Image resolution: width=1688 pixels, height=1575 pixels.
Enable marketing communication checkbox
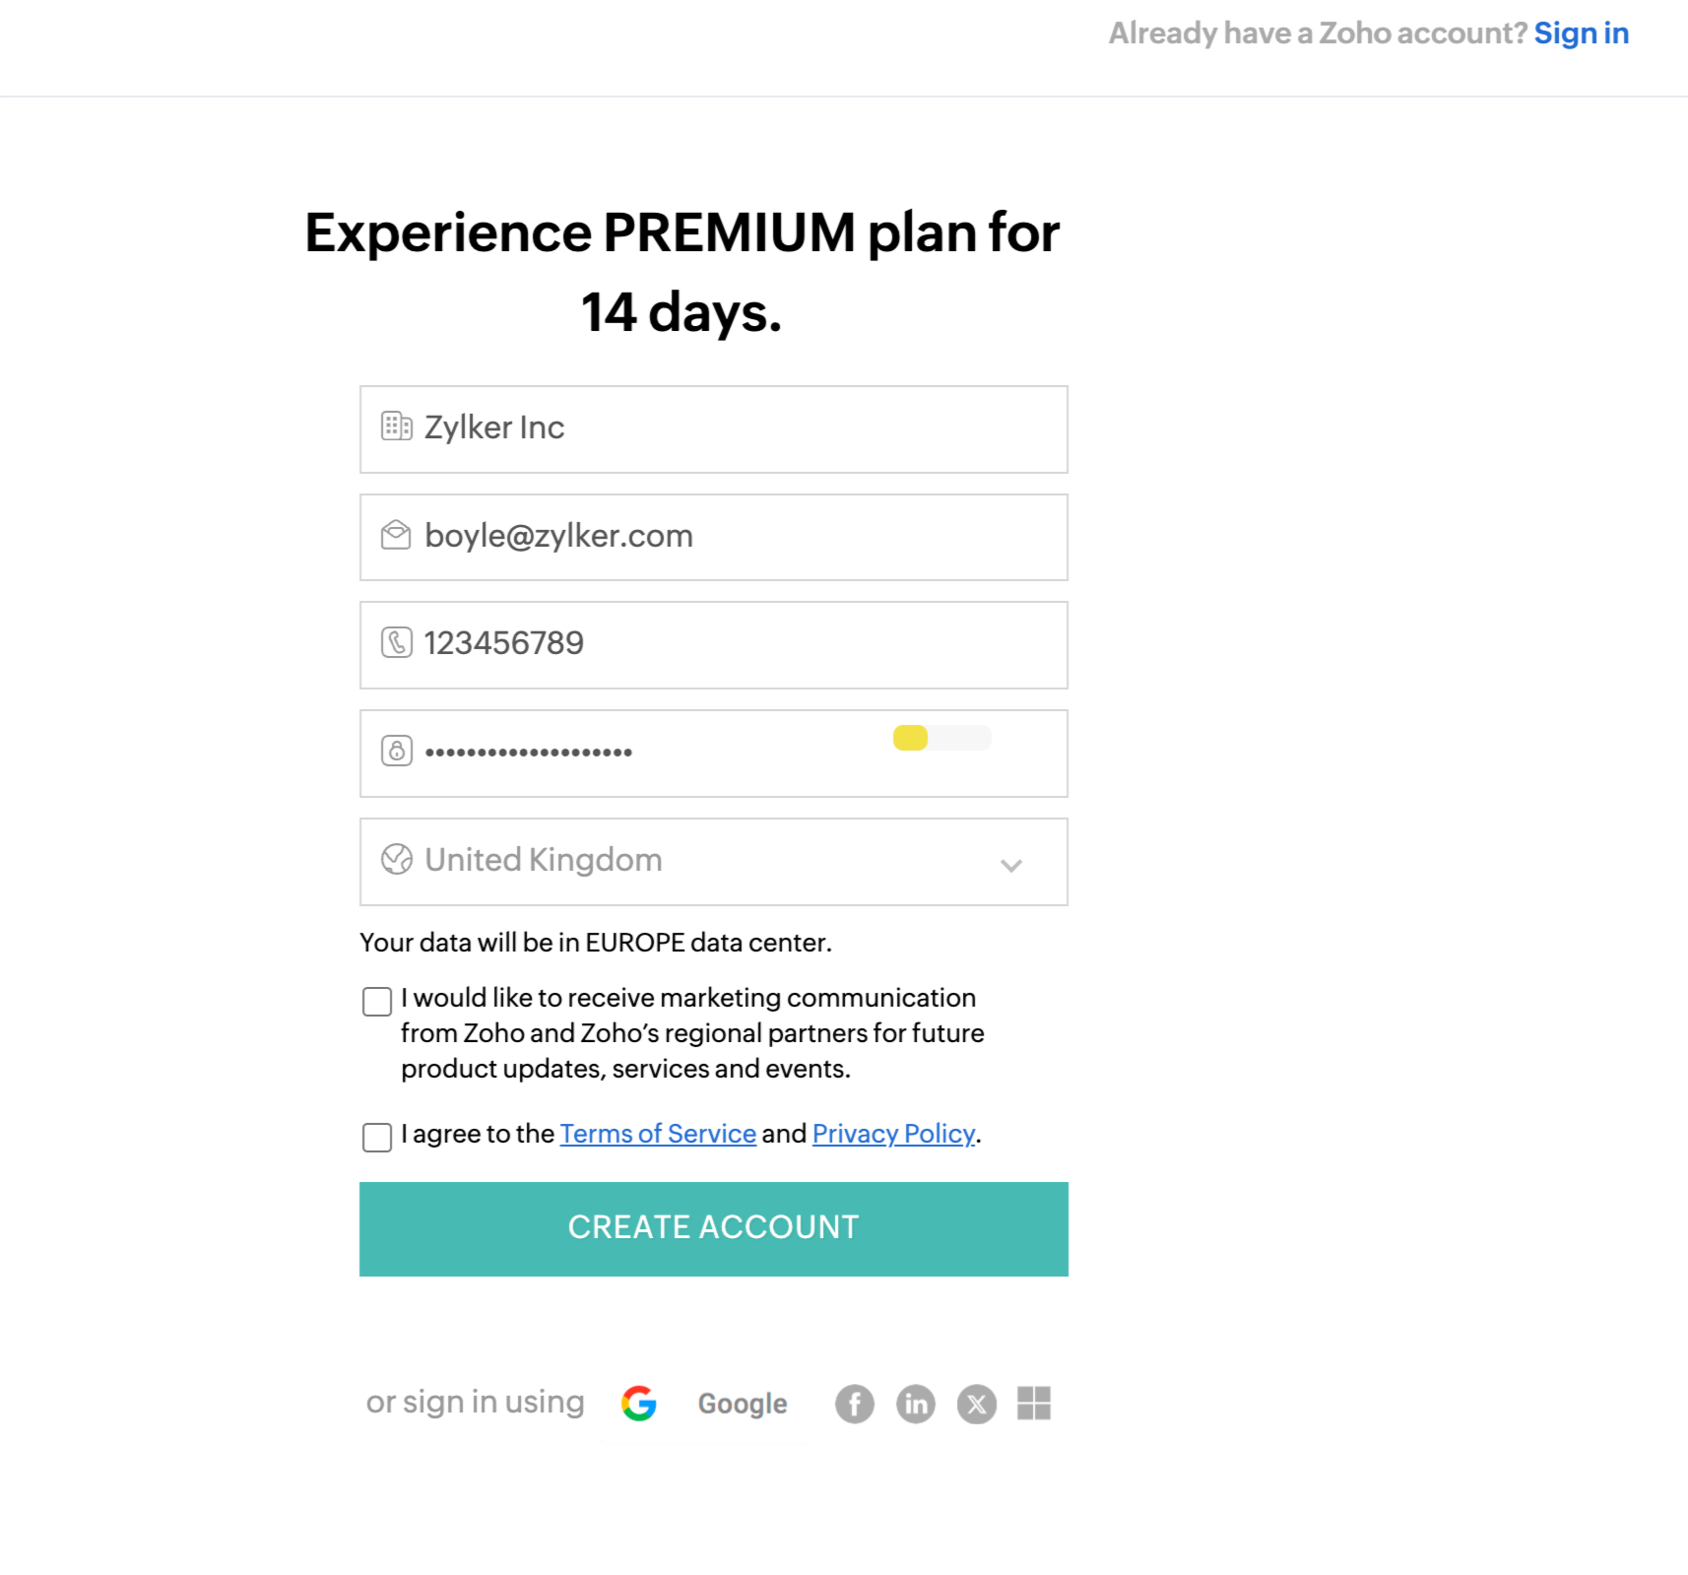(377, 1002)
